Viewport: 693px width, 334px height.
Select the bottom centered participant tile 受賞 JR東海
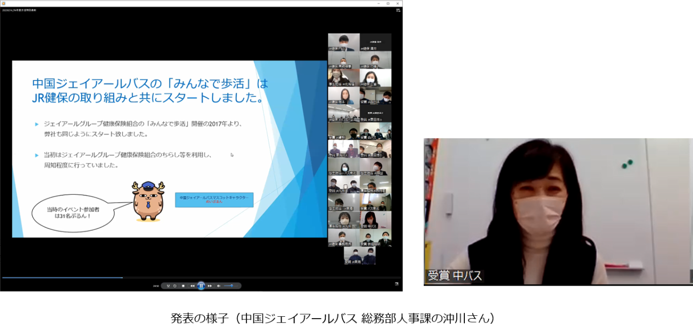pyautogui.click(x=359, y=255)
